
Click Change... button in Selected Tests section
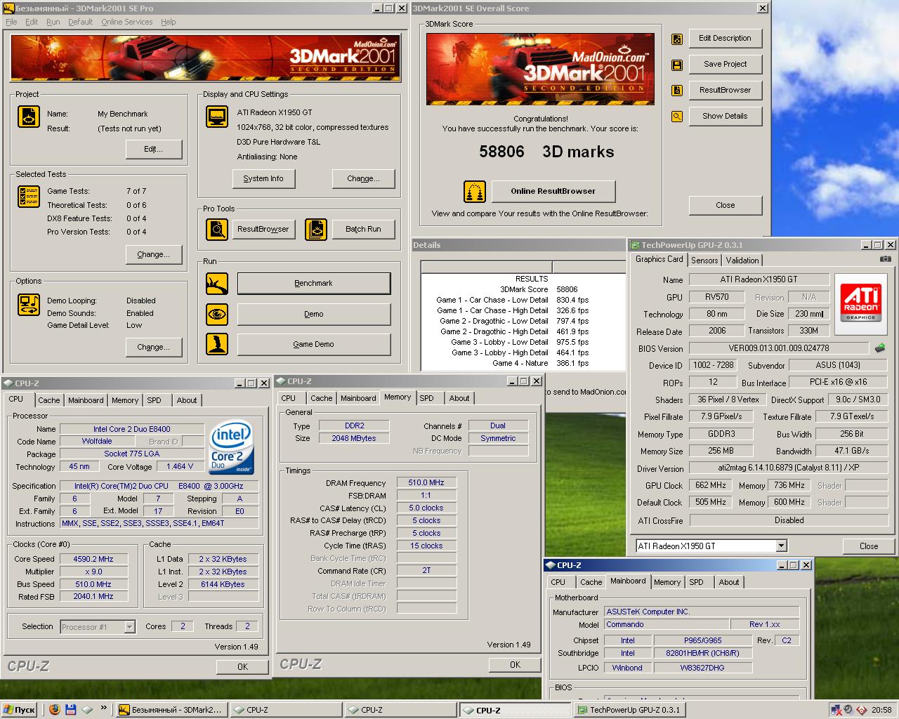pyautogui.click(x=154, y=254)
